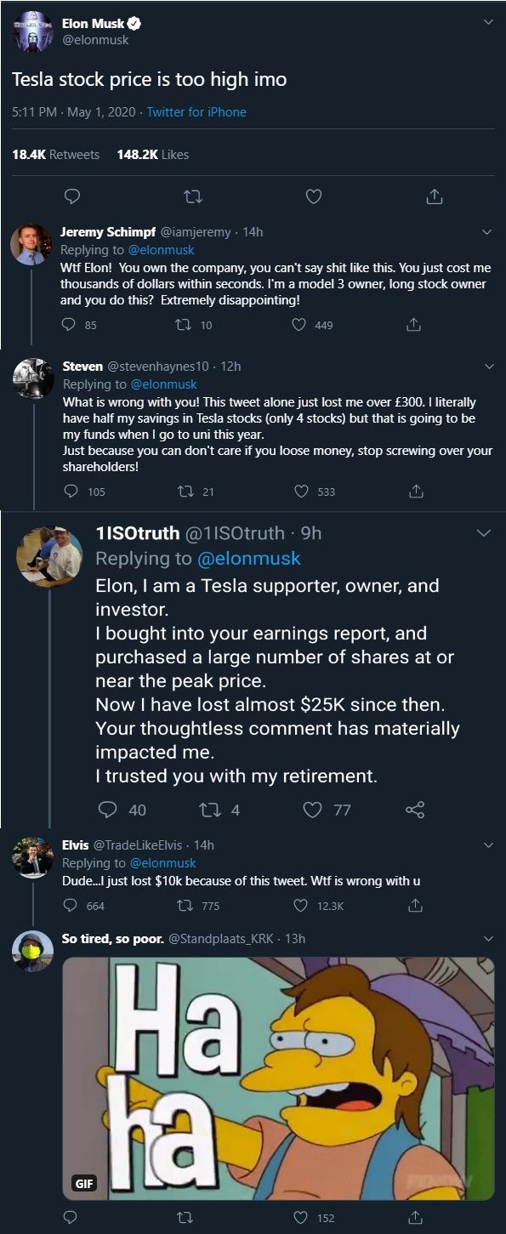Viewport: 506px width, 1234px height.
Task: Like Elvis's reply with 12.3K likes
Action: [x=299, y=906]
